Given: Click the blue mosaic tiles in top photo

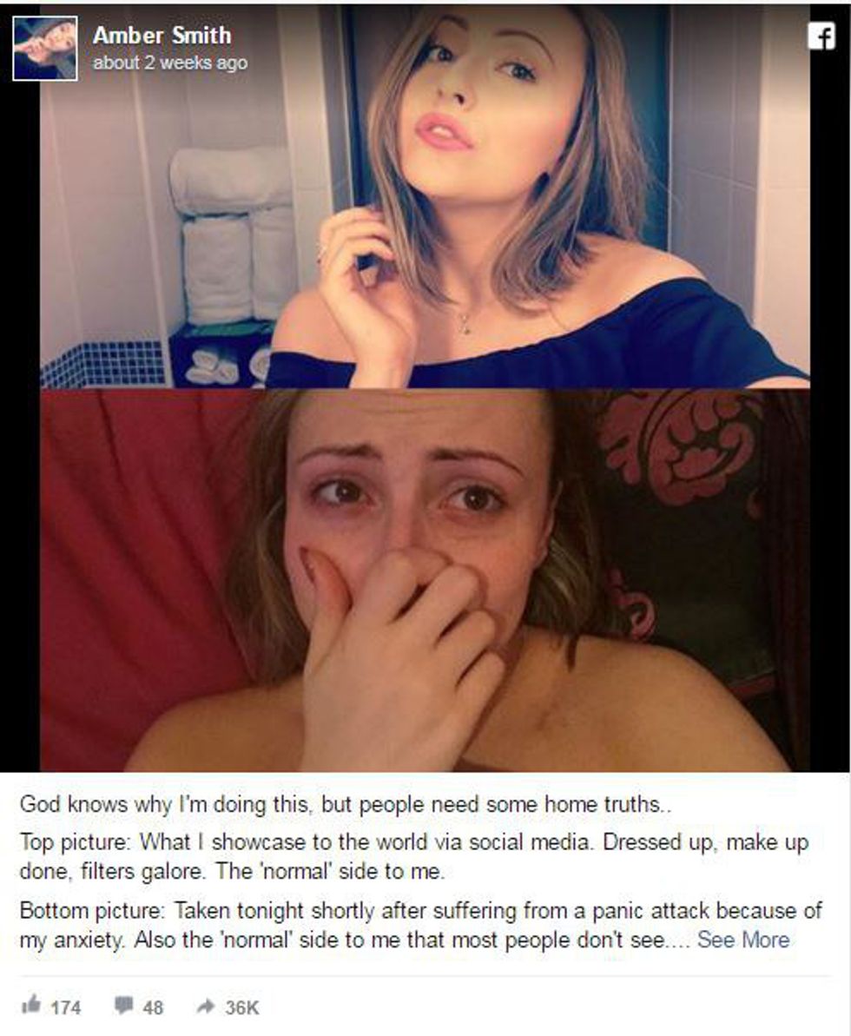Looking at the screenshot, I should tap(104, 363).
